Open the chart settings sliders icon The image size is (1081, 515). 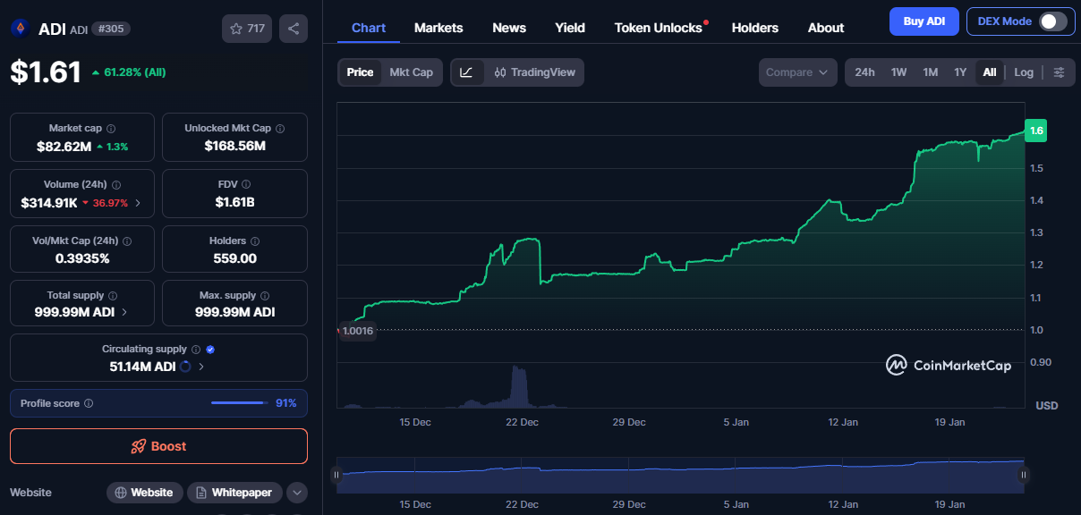click(1059, 72)
